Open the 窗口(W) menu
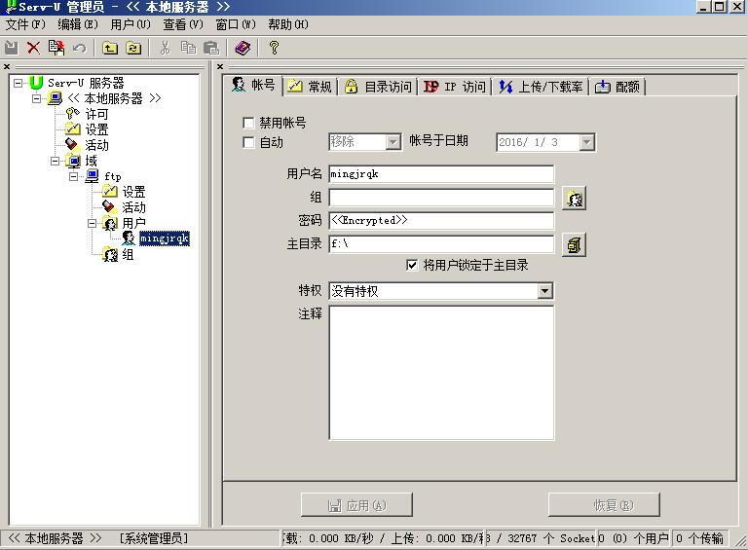 236,24
